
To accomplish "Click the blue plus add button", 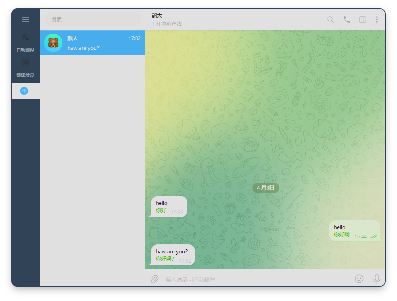I will coord(24,91).
